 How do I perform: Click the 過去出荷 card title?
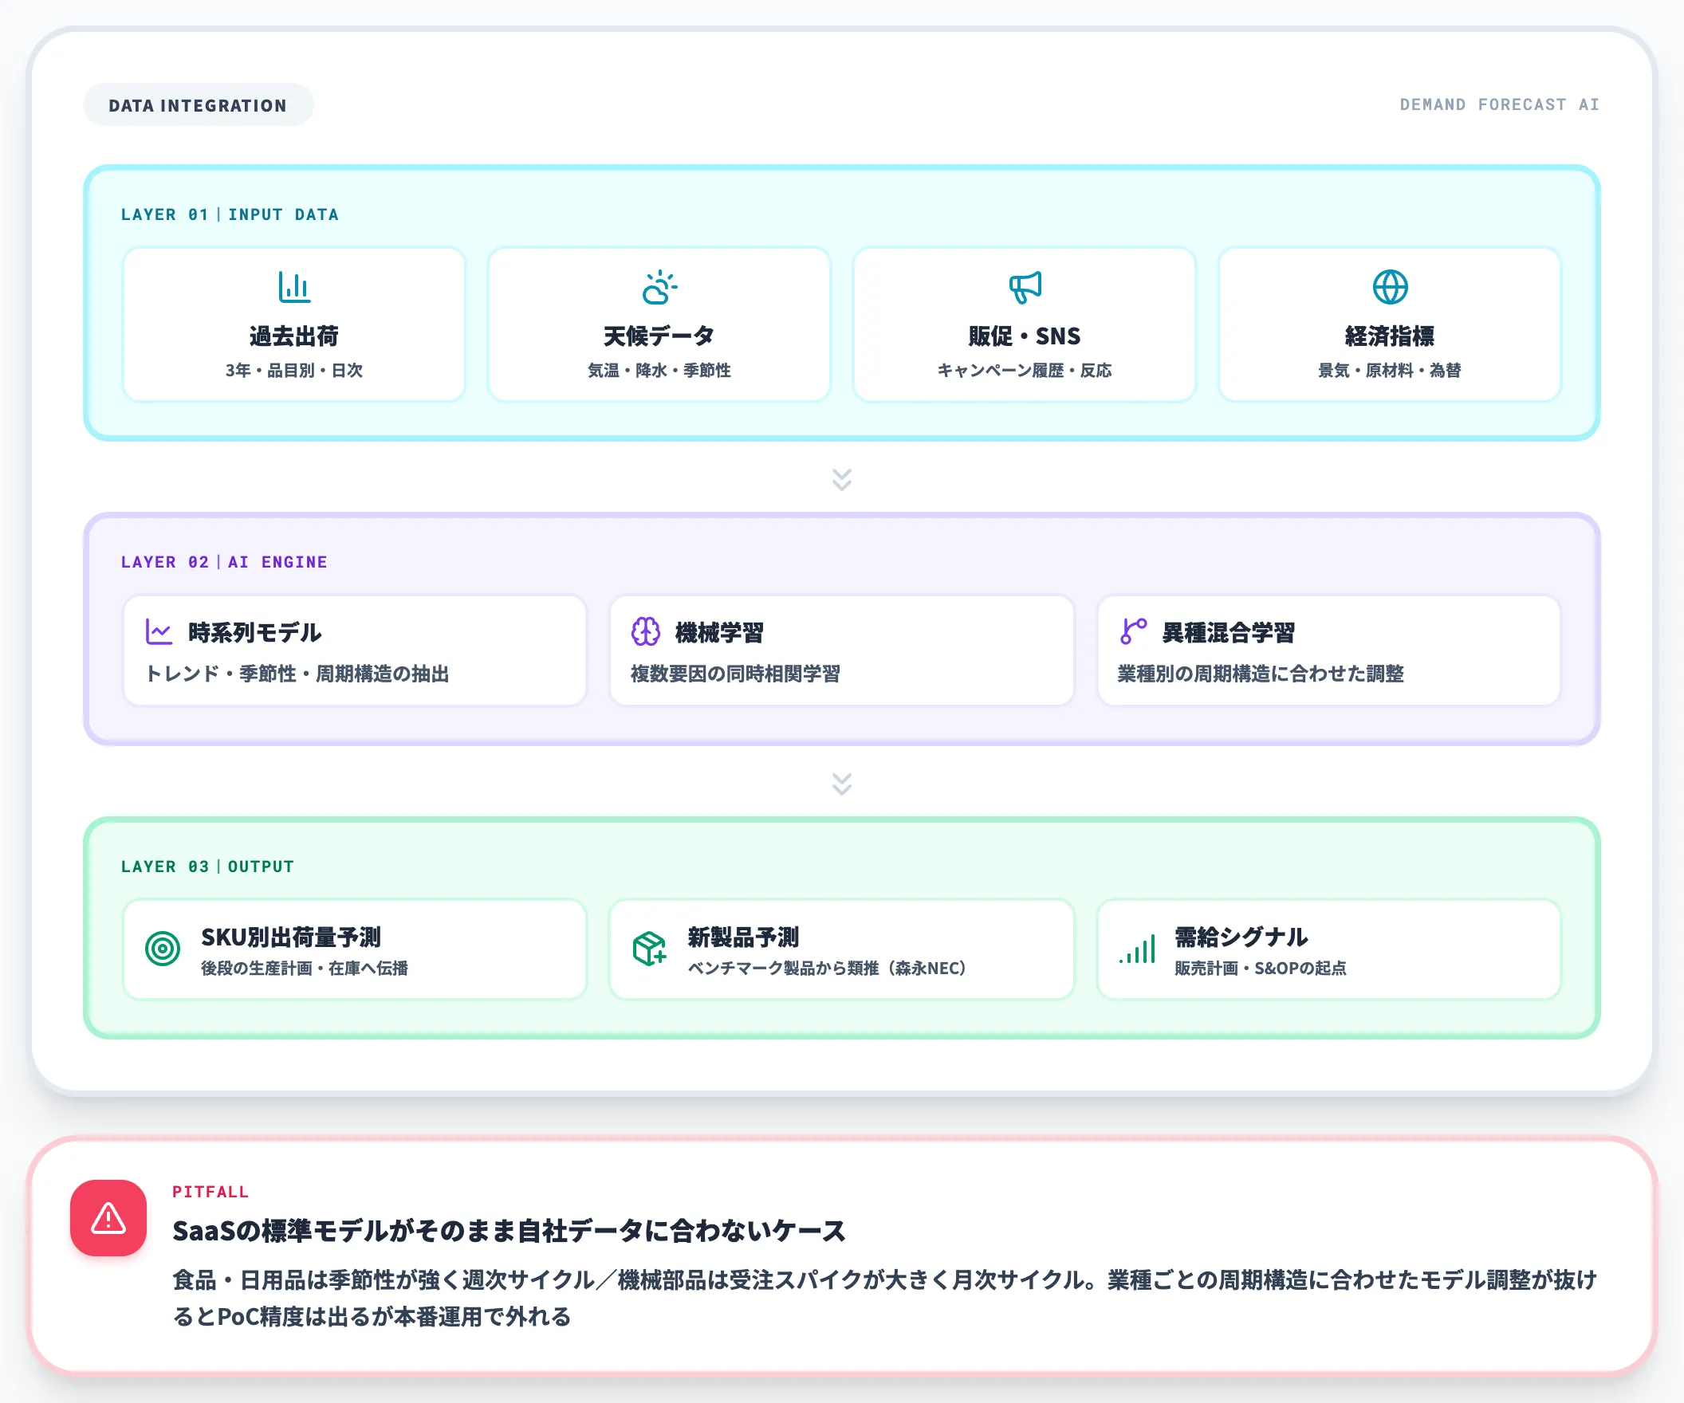pos(294,336)
